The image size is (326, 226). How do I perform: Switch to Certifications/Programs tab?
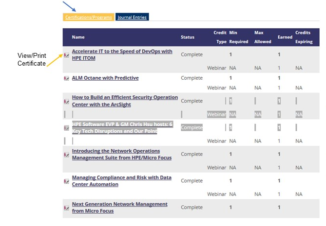88,17
